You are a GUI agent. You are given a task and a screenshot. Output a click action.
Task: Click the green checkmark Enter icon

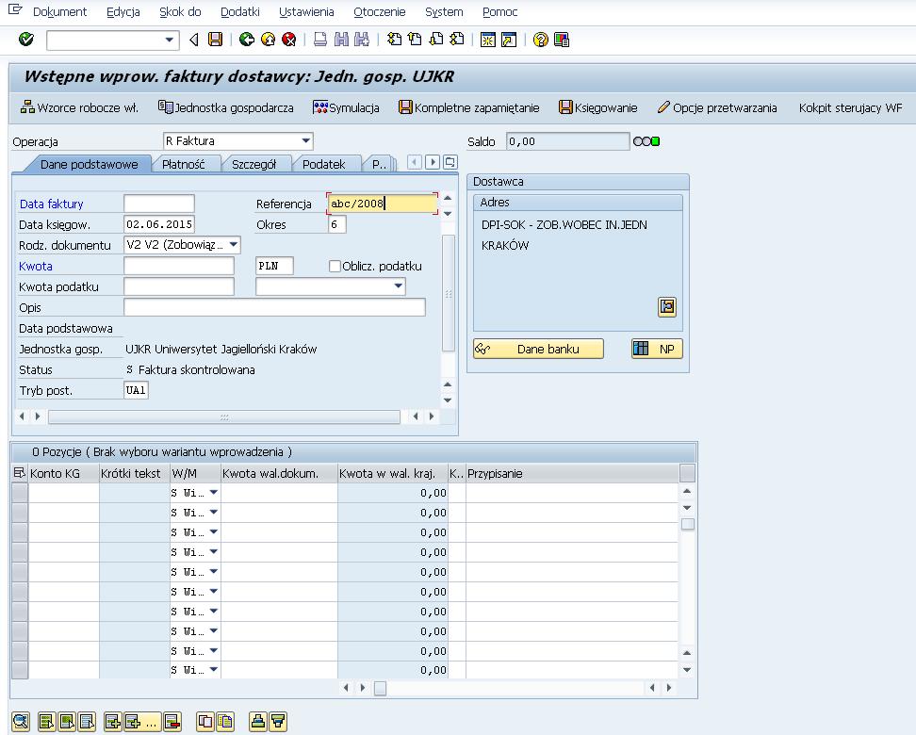coord(26,40)
